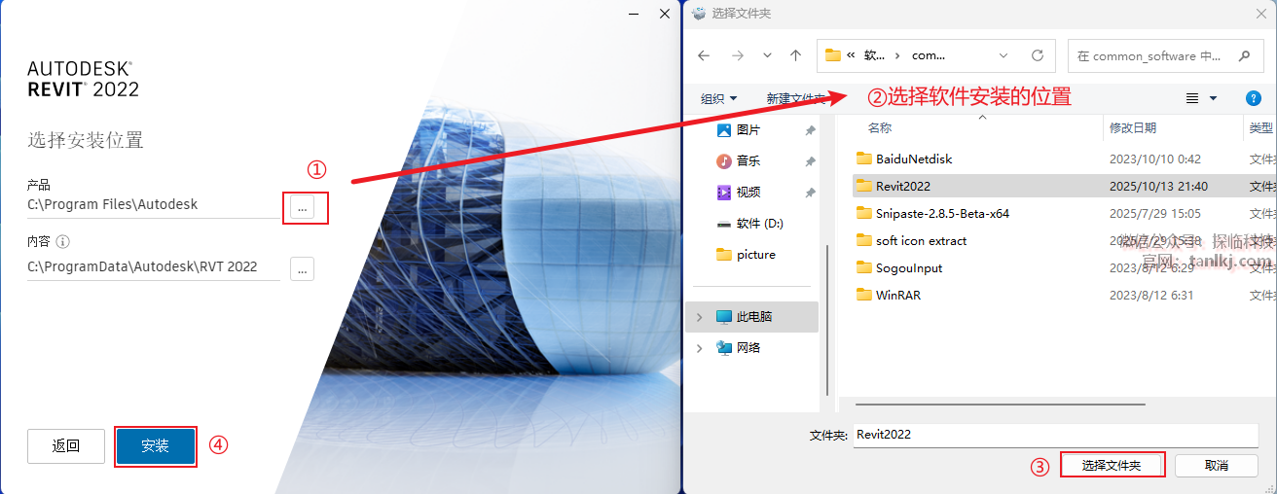Click the content path browse button
This screenshot has width=1277, height=494.
(x=302, y=269)
